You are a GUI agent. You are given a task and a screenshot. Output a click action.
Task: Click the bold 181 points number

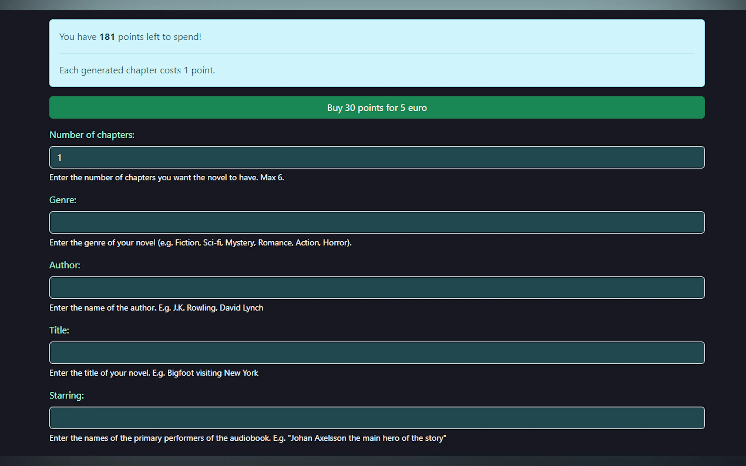click(107, 37)
